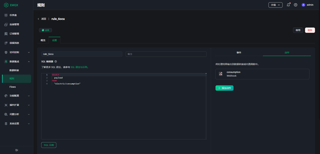Viewport: 320px width, 154px height.
Task: Click the rule_6ocu name input field
Action: [81, 54]
